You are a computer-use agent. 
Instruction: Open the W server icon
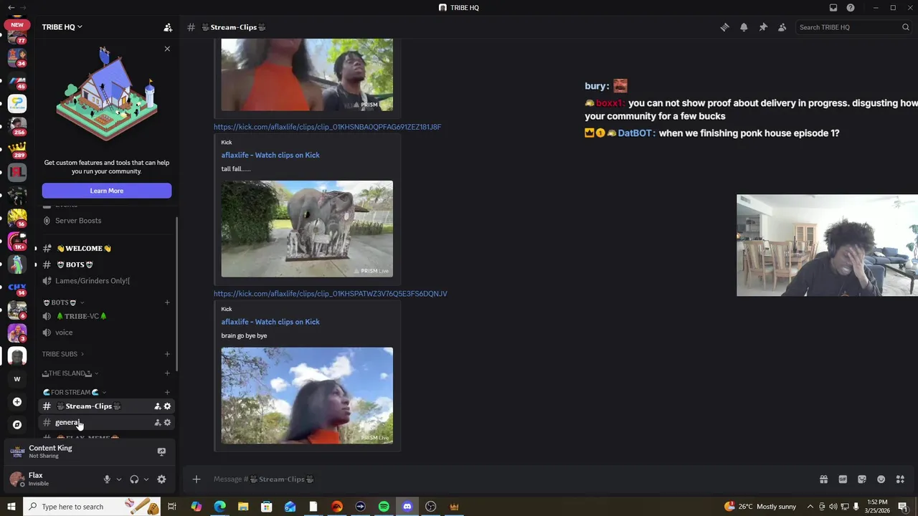[17, 379]
